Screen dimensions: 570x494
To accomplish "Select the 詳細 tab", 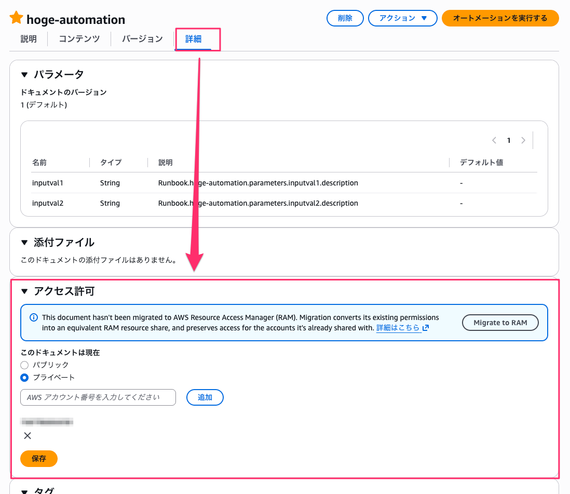I will click(x=194, y=39).
